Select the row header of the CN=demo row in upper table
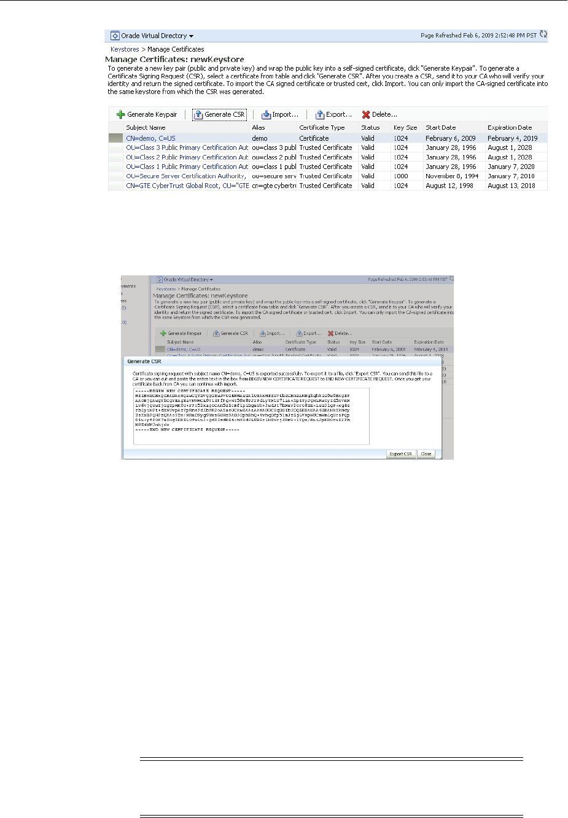 pos(116,138)
